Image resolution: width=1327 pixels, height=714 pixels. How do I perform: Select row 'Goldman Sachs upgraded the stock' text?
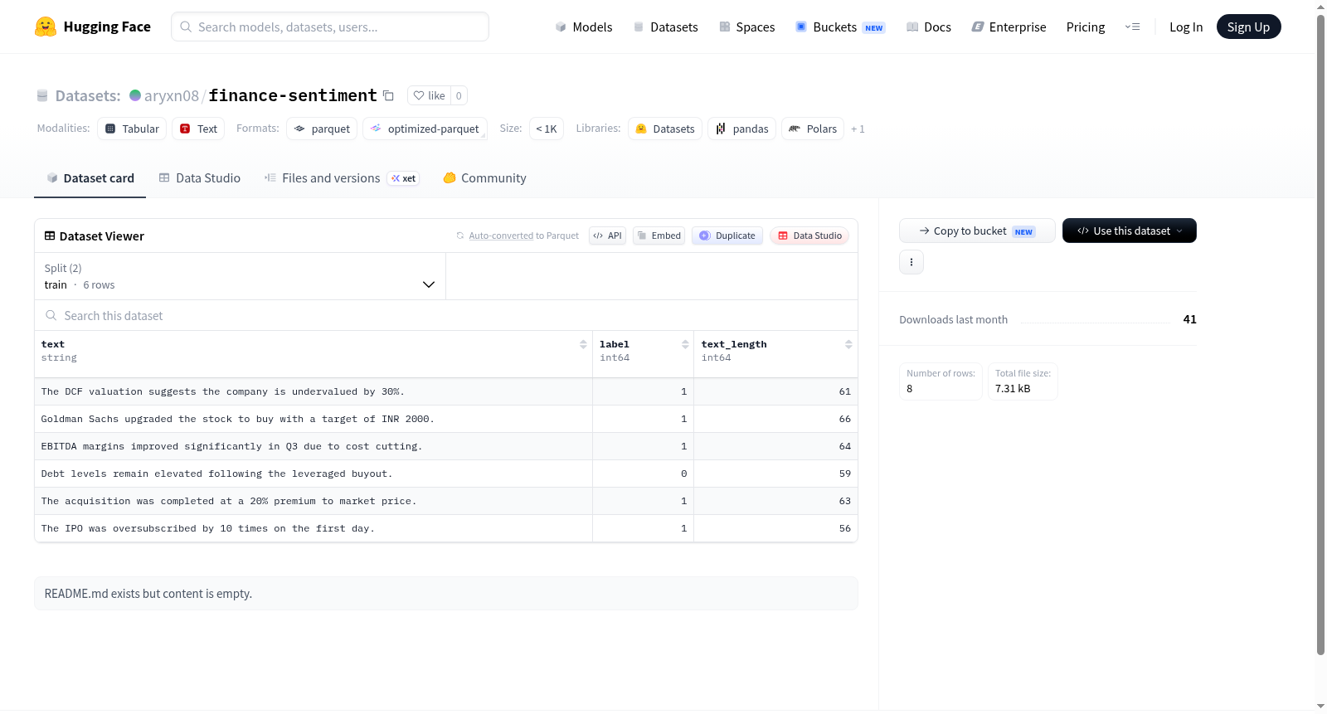[x=238, y=419]
